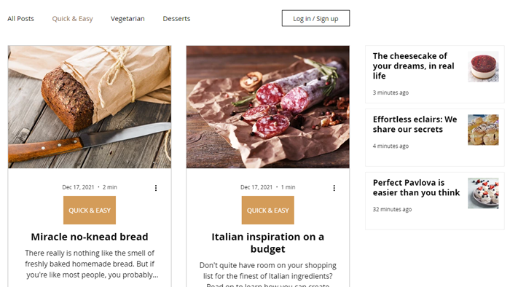Image resolution: width=510 pixels, height=287 pixels.
Task: Open the Perfect Pavlova post link
Action: point(416,187)
